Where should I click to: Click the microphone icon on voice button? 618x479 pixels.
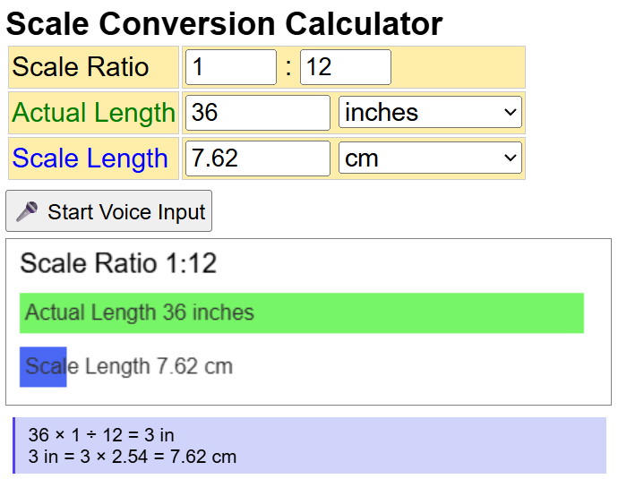(x=27, y=212)
